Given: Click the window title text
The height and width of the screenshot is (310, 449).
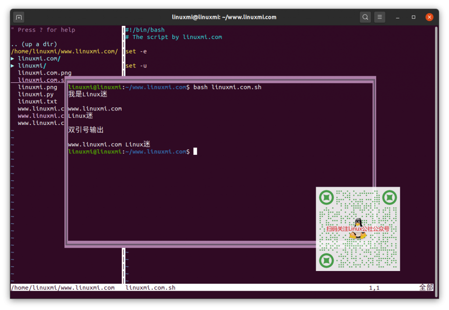Looking at the screenshot, I should click(224, 17).
